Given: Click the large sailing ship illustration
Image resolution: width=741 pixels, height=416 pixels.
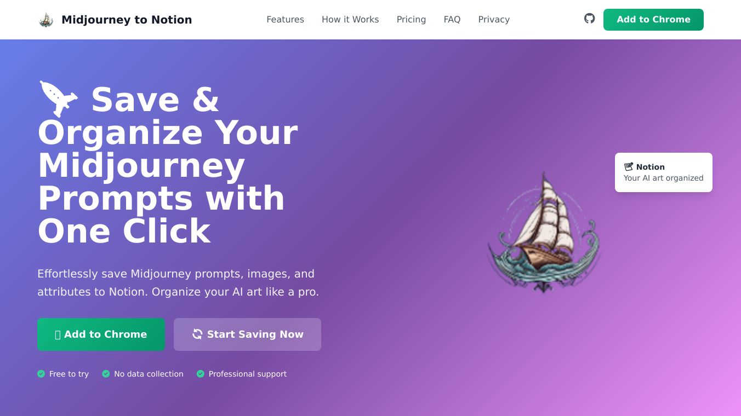Looking at the screenshot, I should tap(544, 233).
